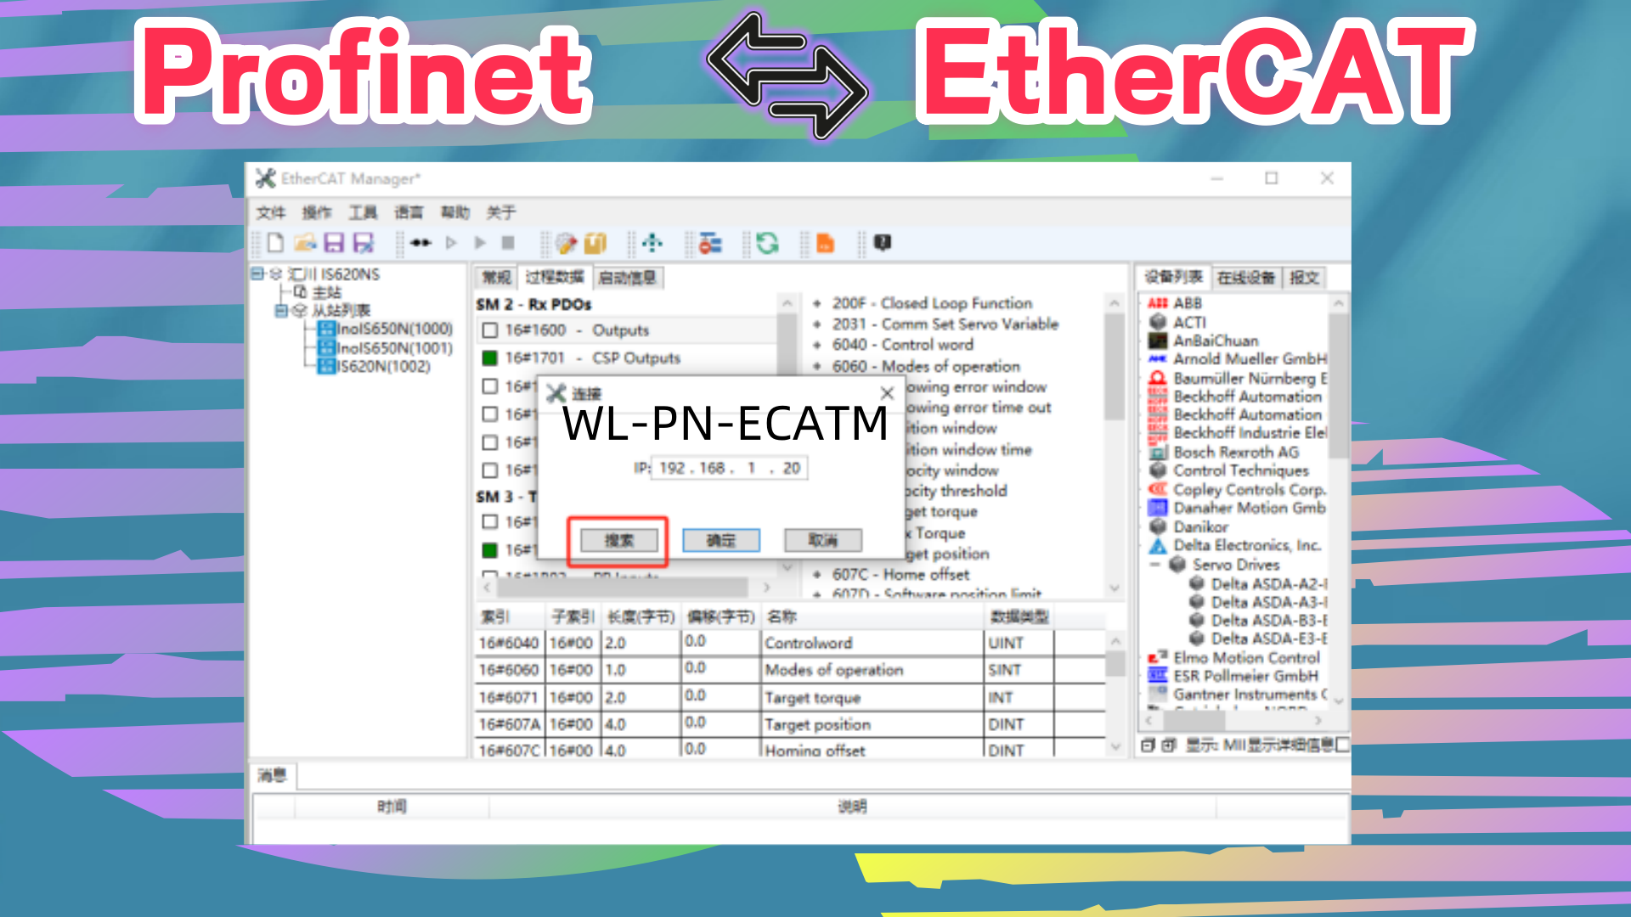Expand the 6060 Modes of operation entry

click(x=817, y=367)
